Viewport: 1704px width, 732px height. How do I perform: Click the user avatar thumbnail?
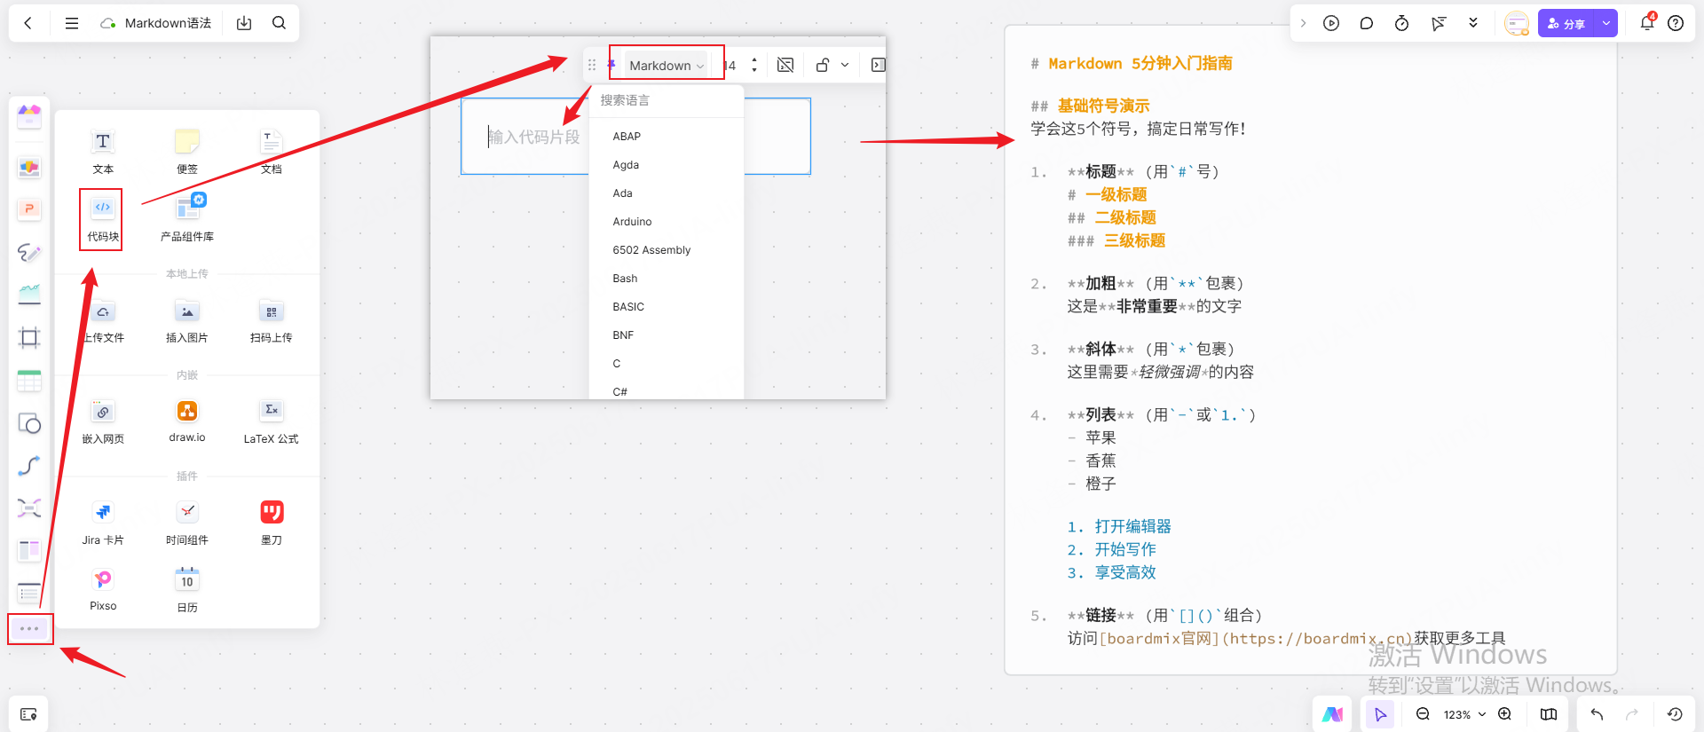pos(1517,23)
